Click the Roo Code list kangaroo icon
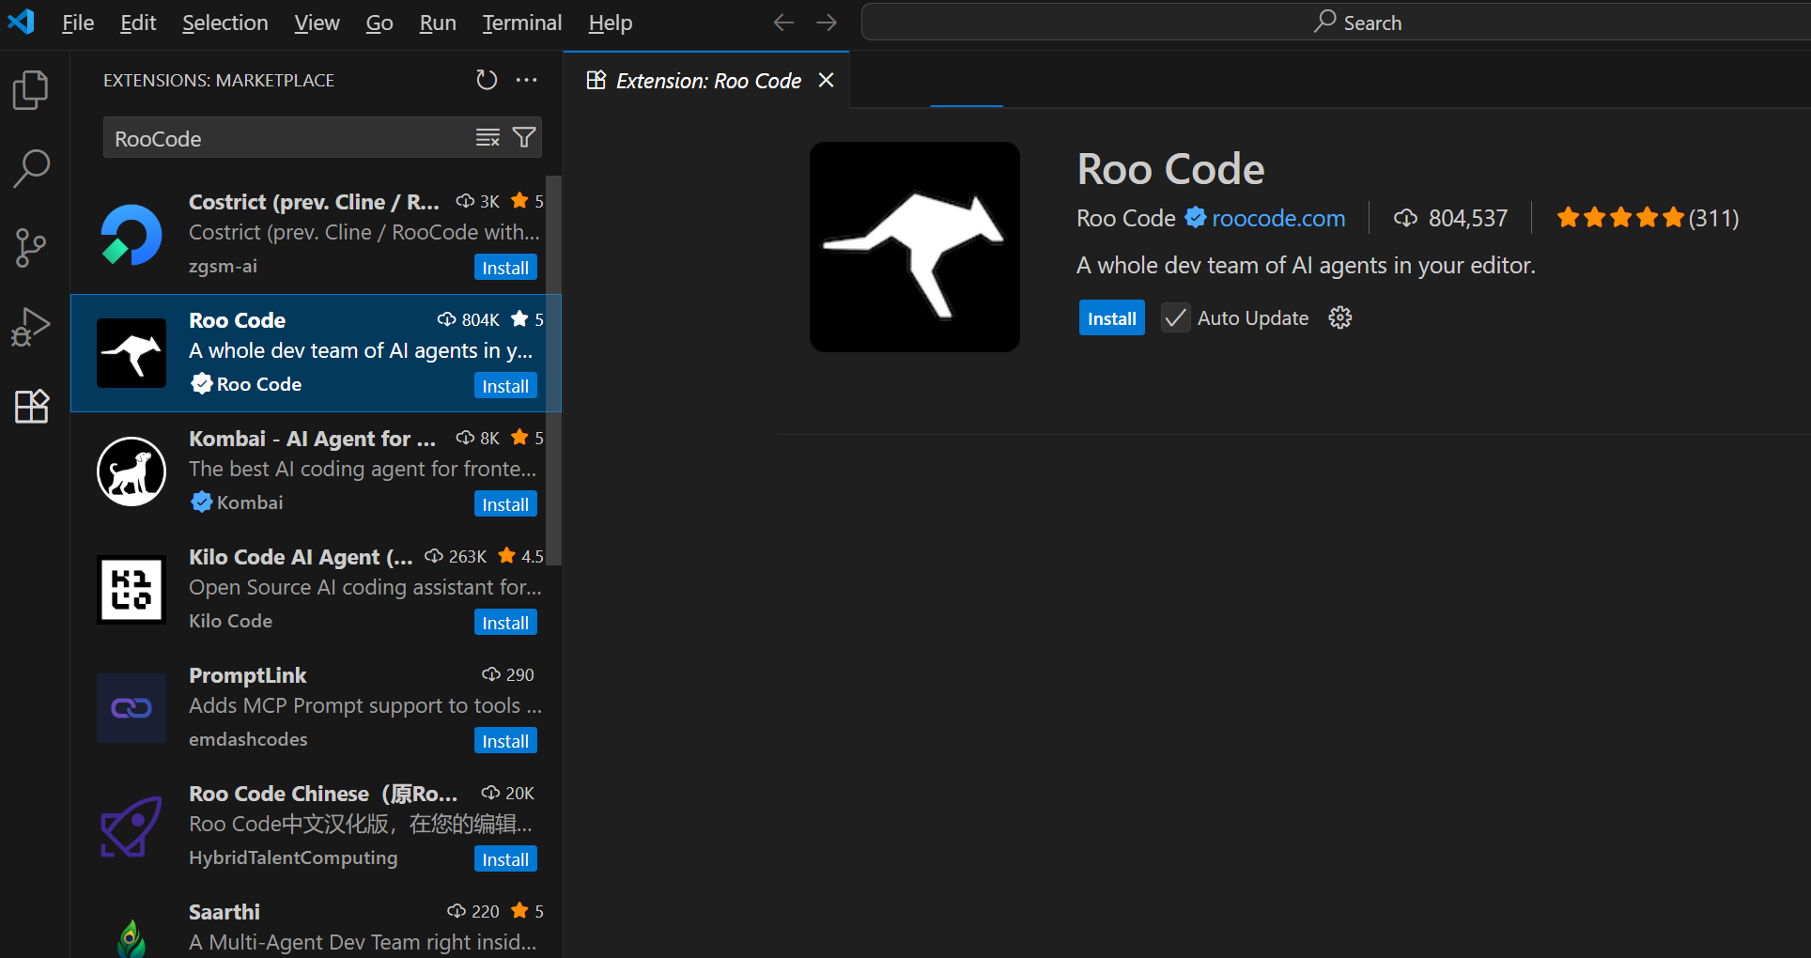 pos(132,353)
